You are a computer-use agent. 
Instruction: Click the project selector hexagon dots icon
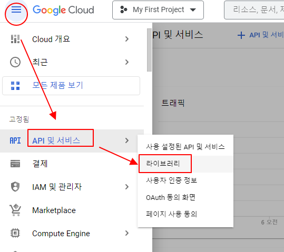point(124,10)
